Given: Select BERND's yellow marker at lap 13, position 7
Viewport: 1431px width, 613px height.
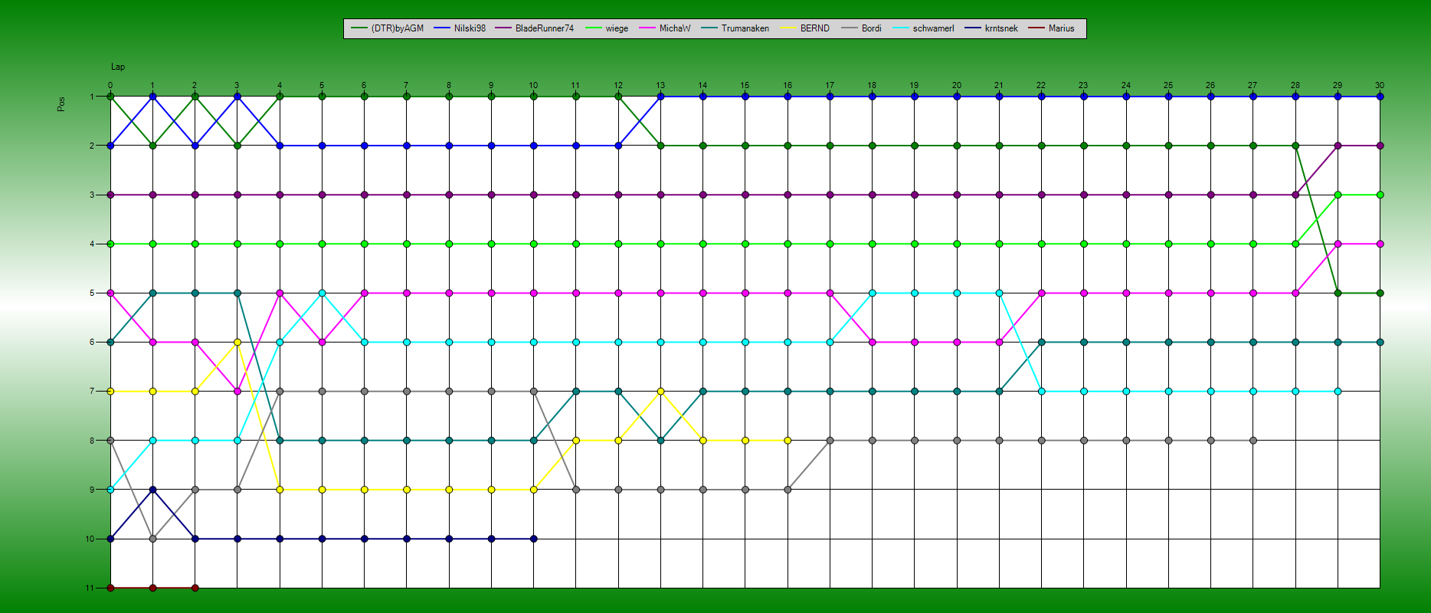Looking at the screenshot, I should pyautogui.click(x=660, y=392).
